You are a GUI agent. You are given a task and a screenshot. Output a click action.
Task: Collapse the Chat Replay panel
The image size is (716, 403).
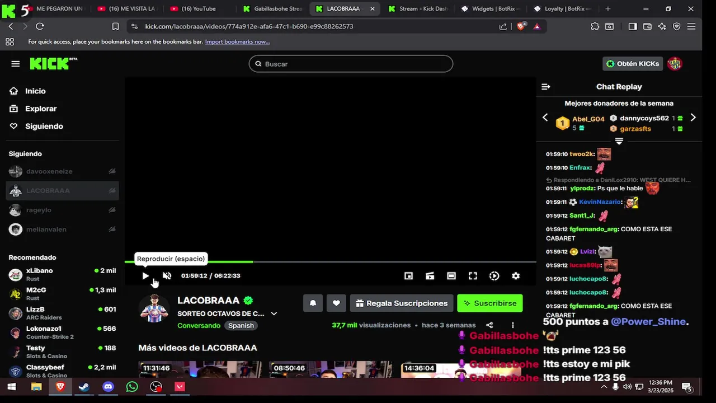point(546,87)
